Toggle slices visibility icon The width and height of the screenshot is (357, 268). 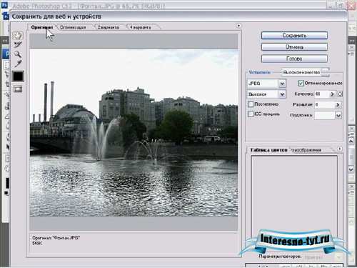pyautogui.click(x=18, y=89)
